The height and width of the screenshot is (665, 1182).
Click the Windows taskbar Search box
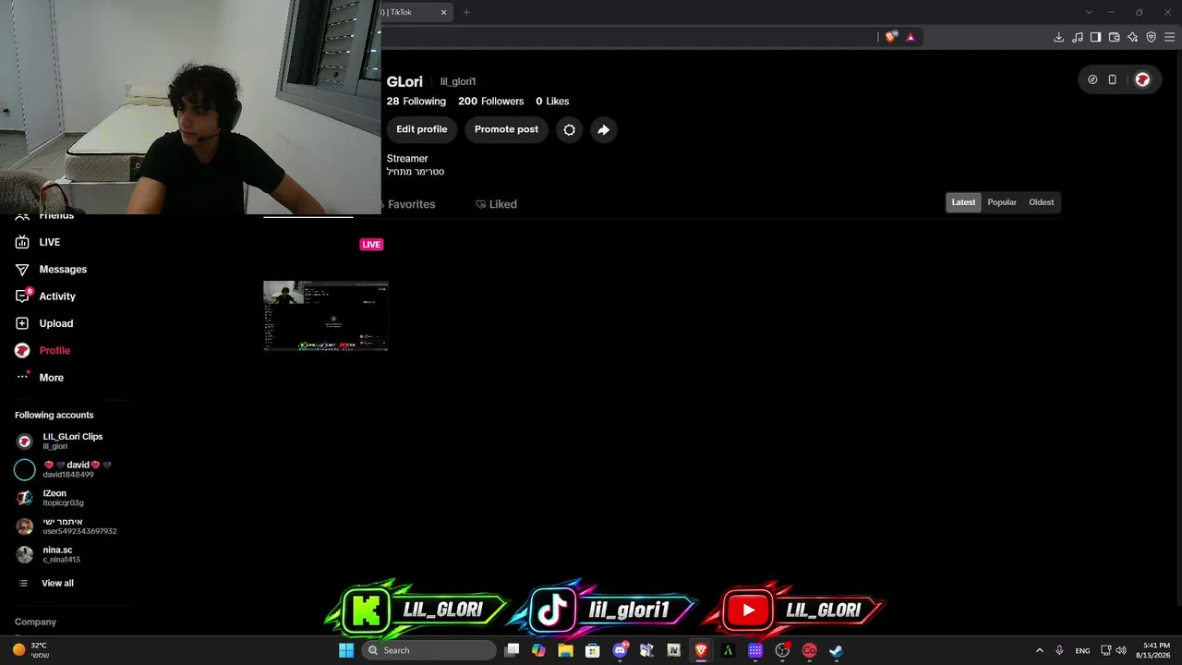point(428,650)
